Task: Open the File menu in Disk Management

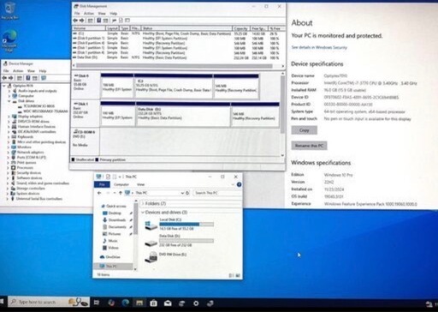Action: point(77,14)
